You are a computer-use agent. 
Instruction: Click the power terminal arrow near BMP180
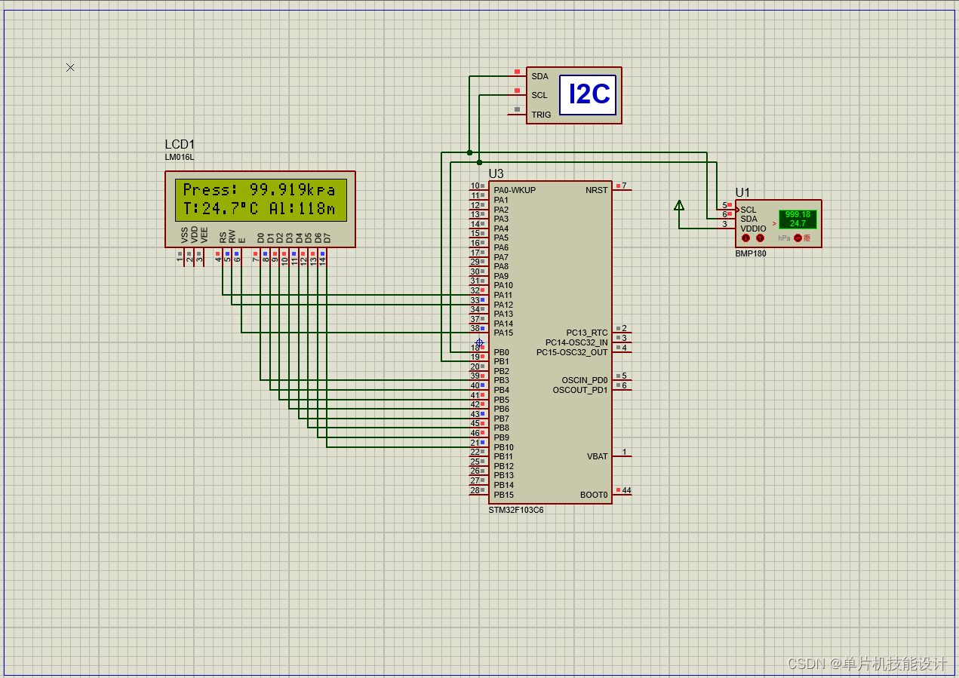(x=679, y=205)
